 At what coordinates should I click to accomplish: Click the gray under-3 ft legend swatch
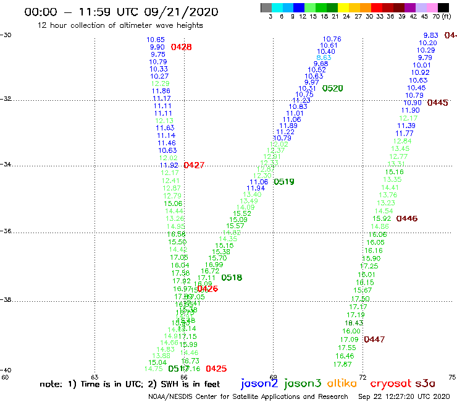(266, 7)
